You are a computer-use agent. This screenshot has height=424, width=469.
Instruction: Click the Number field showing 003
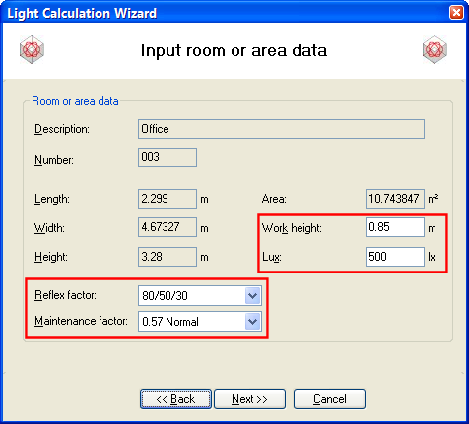(167, 157)
